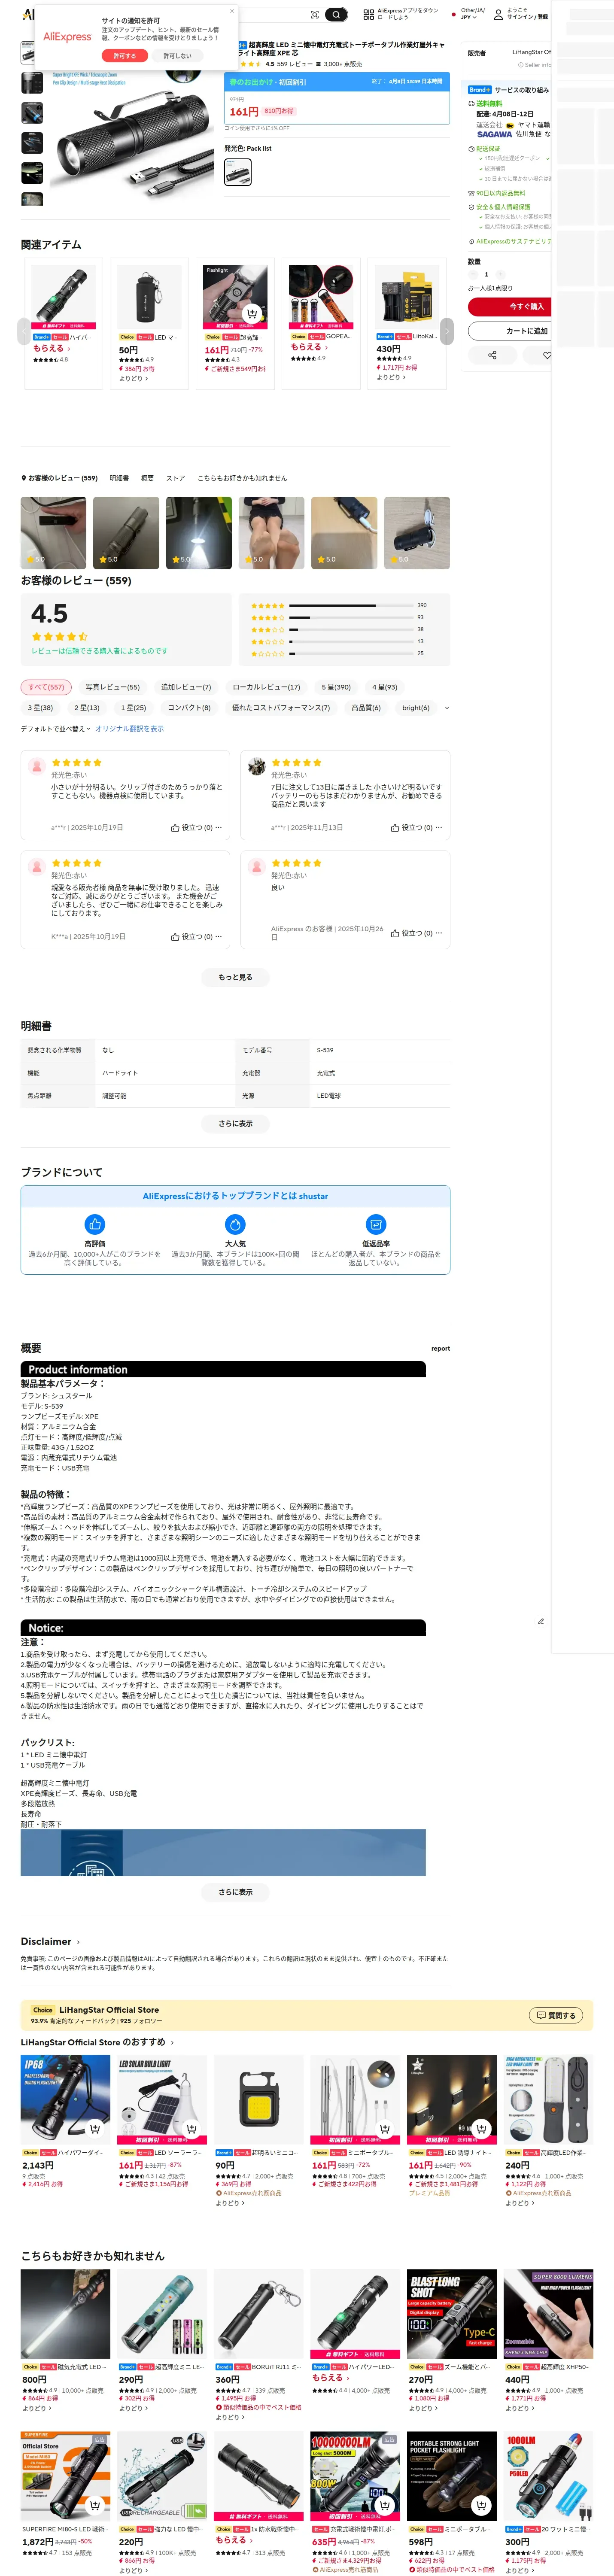Filter reviews by 追加レビュー(7)

click(186, 687)
